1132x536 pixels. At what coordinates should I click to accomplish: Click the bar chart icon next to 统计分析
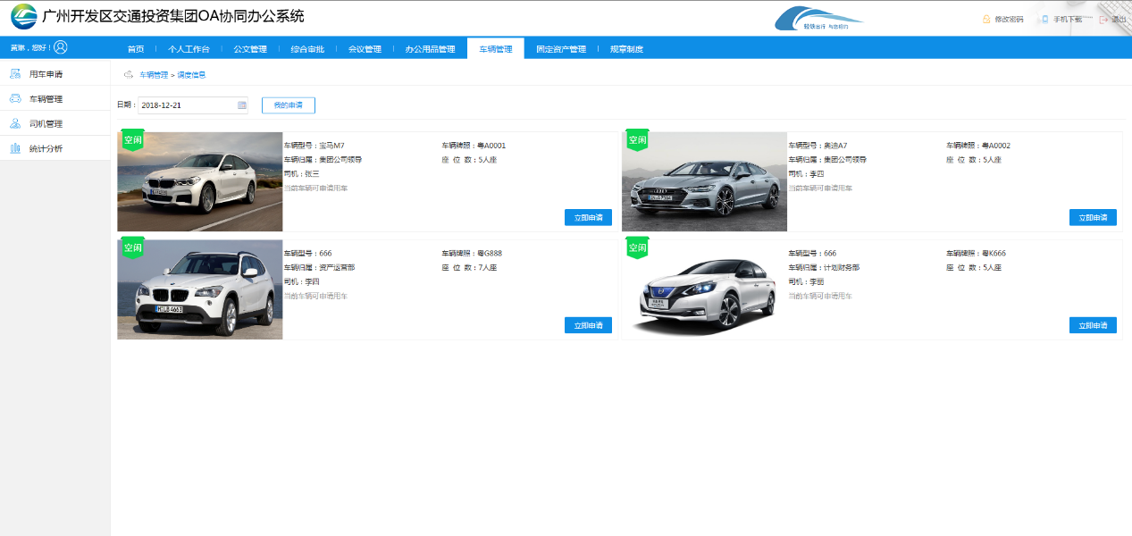coord(15,148)
